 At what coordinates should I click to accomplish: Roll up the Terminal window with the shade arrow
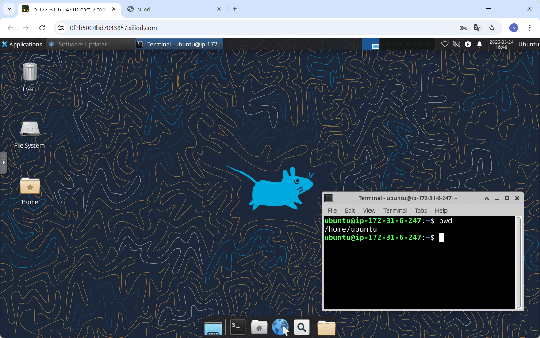tap(486, 198)
